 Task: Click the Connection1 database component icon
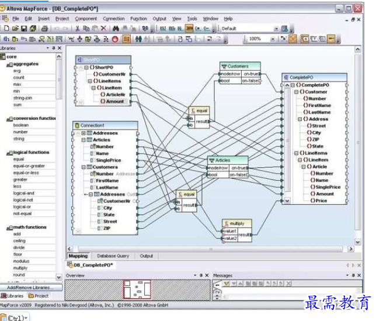[77, 125]
